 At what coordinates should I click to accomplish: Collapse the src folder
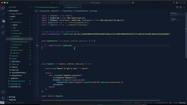coord(12,19)
